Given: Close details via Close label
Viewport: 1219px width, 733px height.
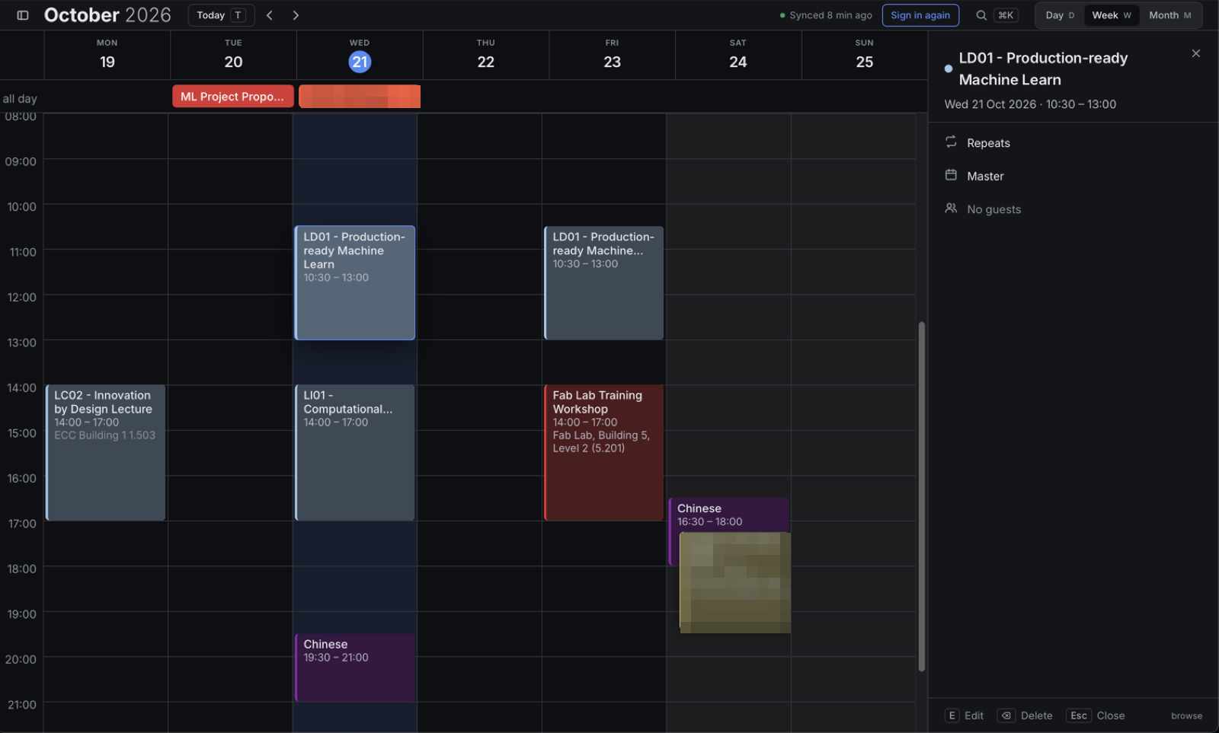Looking at the screenshot, I should coord(1111,715).
